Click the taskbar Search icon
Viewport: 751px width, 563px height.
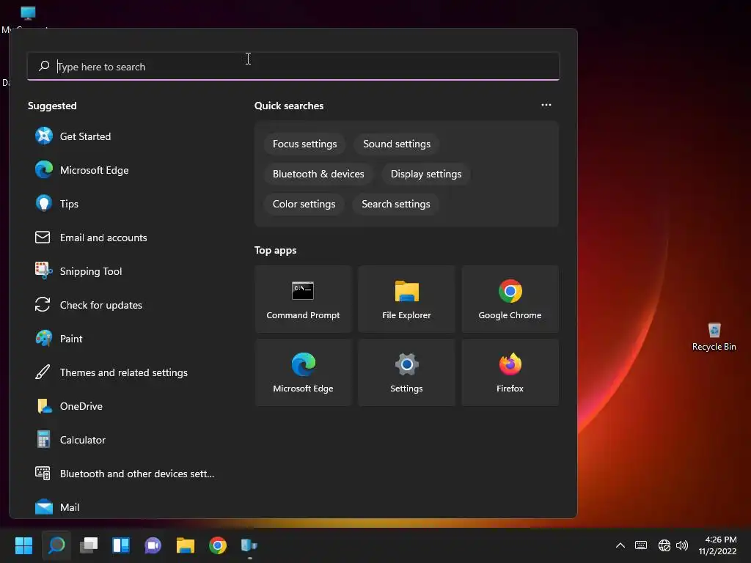(56, 545)
